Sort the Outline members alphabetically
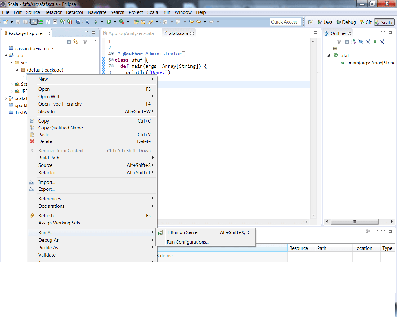This screenshot has height=317, width=397. click(x=353, y=41)
